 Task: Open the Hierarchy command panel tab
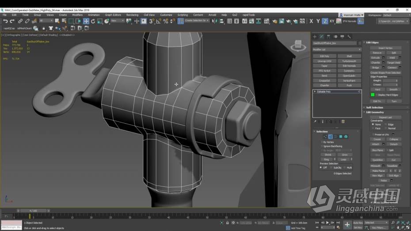[x=328, y=37]
